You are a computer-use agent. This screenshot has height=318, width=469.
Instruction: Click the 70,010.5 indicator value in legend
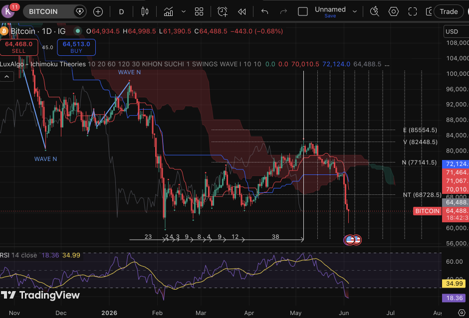click(x=305, y=64)
